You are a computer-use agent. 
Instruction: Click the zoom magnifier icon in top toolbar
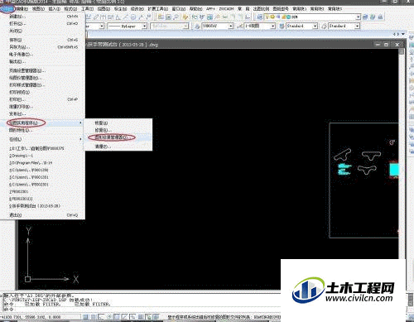tap(176, 17)
